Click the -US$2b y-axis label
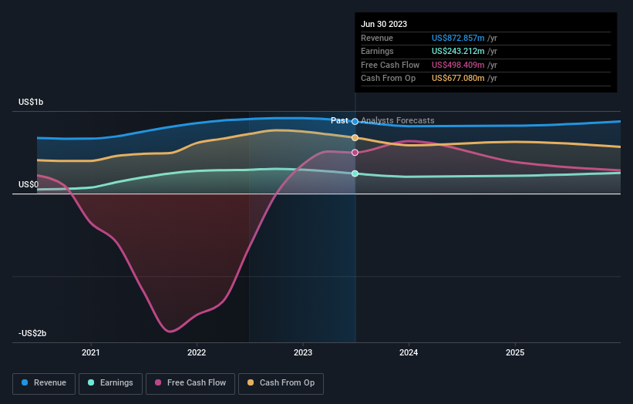Image resolution: width=633 pixels, height=404 pixels. pos(32,333)
